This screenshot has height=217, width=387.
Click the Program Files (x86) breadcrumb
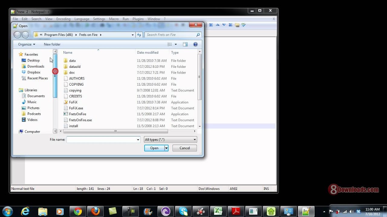[x=58, y=35]
